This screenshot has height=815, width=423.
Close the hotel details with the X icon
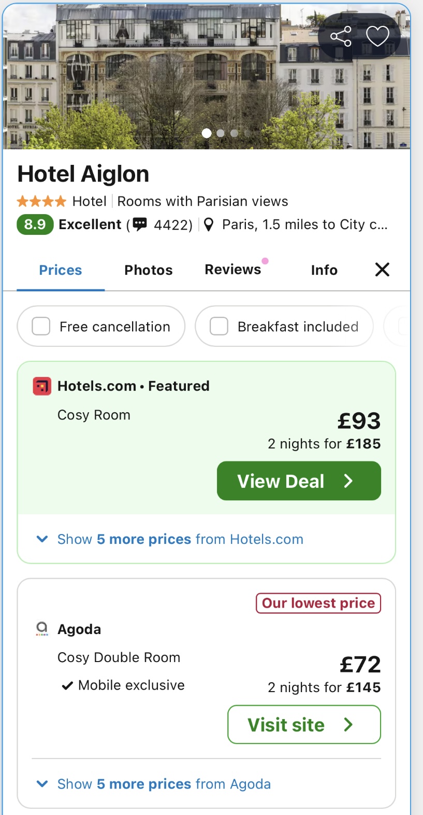point(382,270)
